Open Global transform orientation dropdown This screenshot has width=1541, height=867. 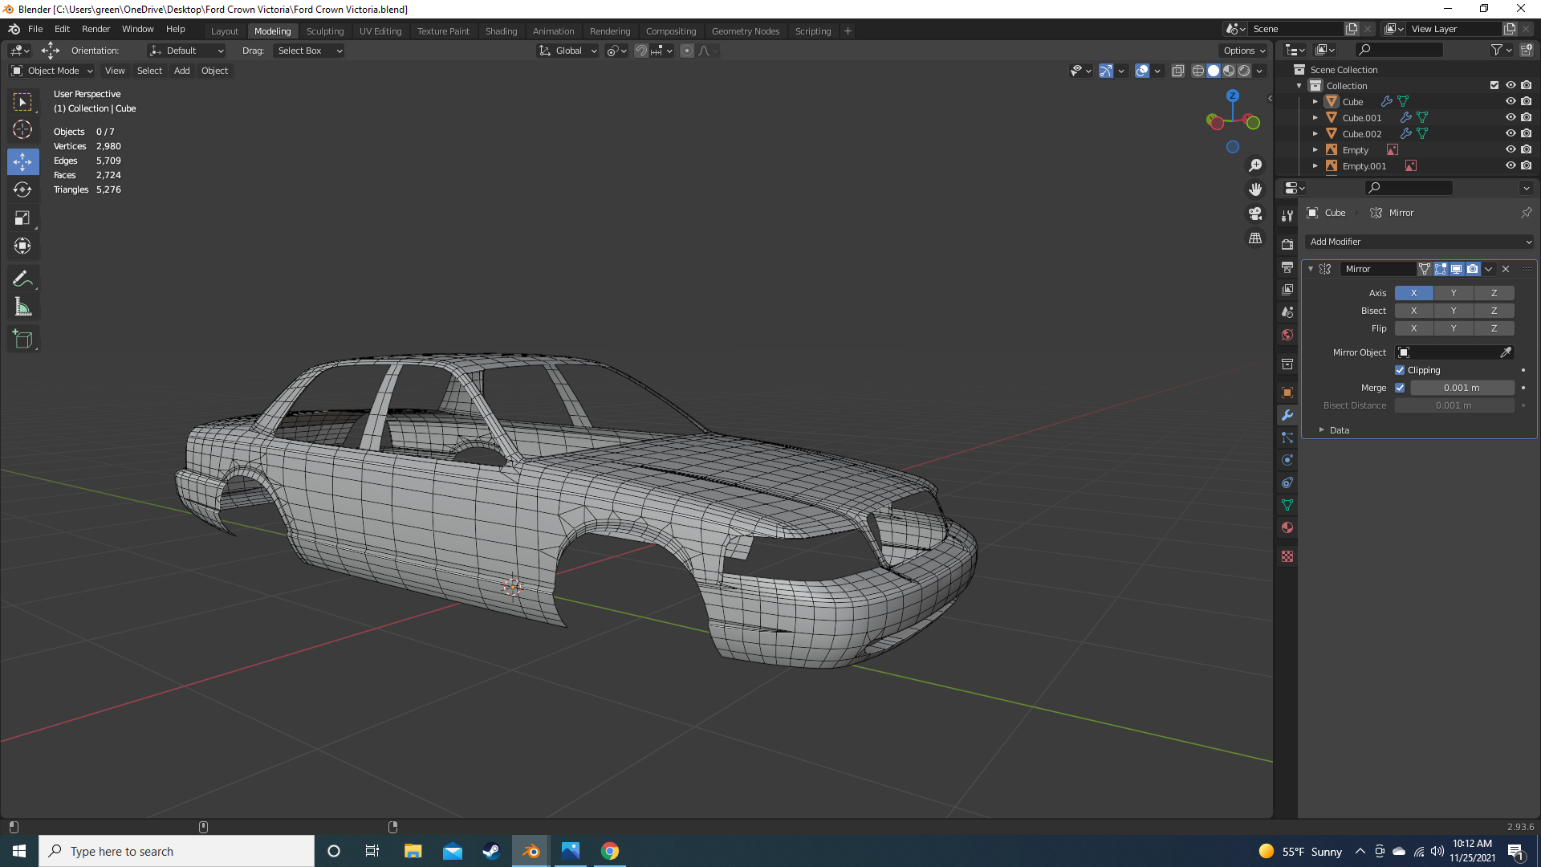pos(568,51)
